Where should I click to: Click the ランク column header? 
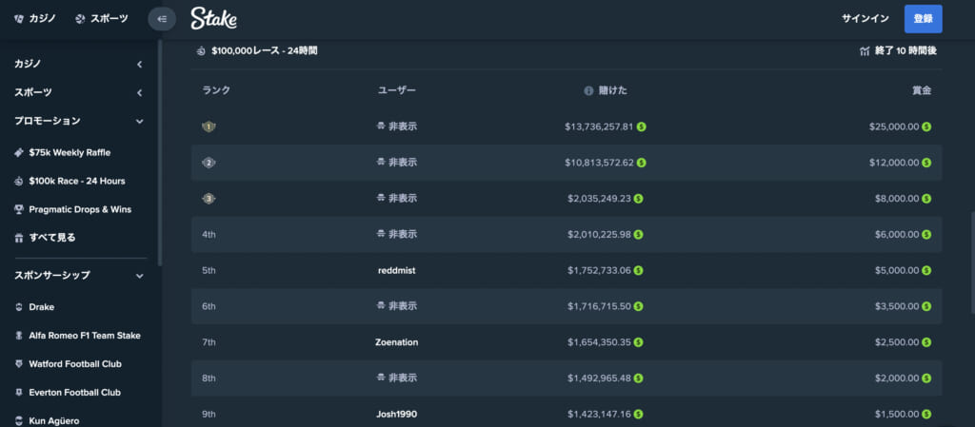pos(216,90)
